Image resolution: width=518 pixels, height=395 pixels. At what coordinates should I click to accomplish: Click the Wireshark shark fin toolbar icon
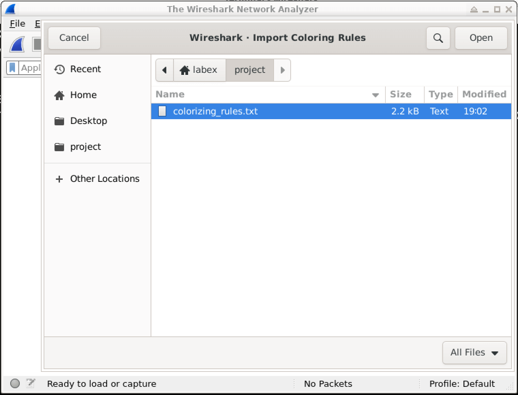[17, 45]
